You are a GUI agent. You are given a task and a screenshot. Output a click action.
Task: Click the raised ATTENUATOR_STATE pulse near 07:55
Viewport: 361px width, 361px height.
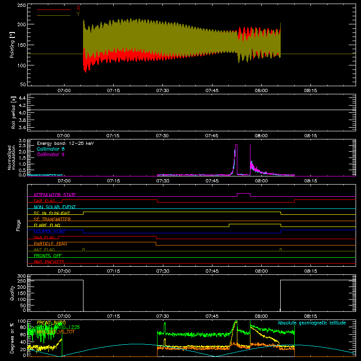coord(244,194)
